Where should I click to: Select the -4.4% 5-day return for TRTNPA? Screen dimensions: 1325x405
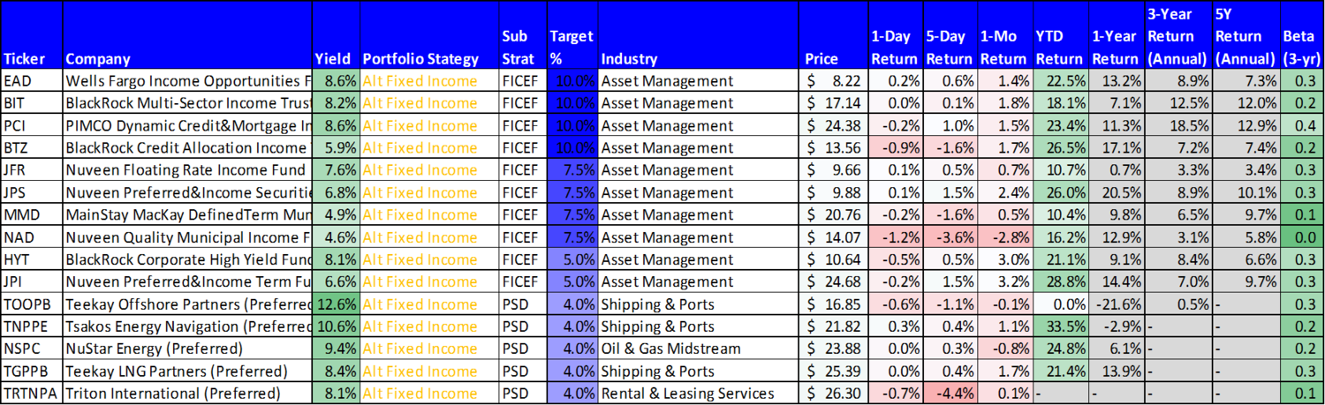coord(950,394)
